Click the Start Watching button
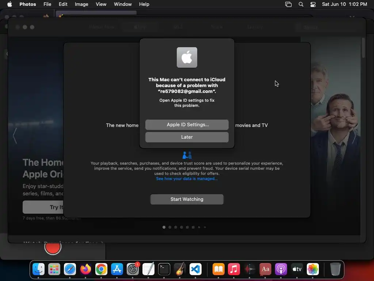 pyautogui.click(x=187, y=199)
